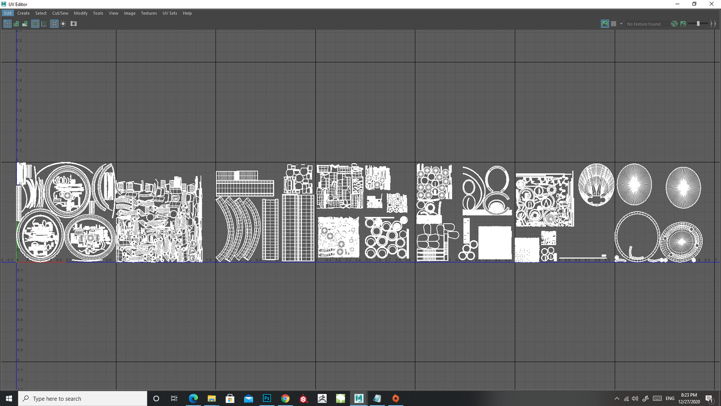Open ZBrush from the taskbar

tap(322, 398)
